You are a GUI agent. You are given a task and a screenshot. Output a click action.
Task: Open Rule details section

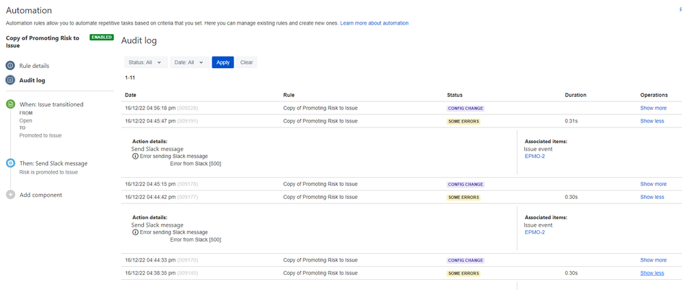34,66
